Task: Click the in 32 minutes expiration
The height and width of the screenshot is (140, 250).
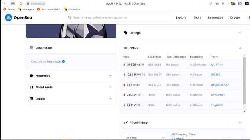Action: click(x=198, y=65)
